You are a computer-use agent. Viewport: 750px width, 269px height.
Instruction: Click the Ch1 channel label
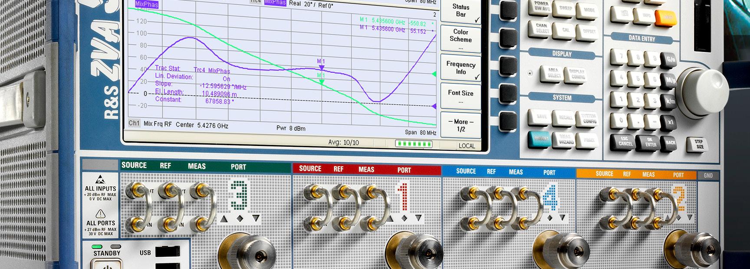pos(134,123)
